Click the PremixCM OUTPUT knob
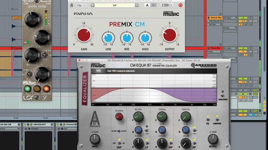Image resolution: width=268 pixels, height=150 pixels. 170,35
